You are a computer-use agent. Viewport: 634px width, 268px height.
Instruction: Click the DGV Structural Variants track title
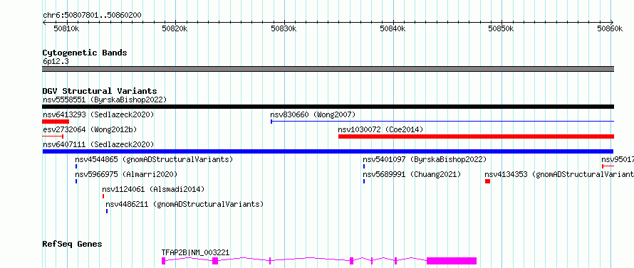pos(100,91)
